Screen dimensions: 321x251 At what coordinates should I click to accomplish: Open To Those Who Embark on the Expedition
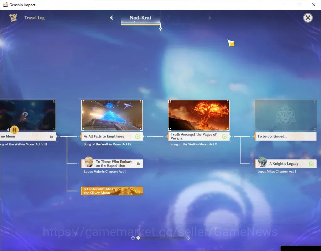pos(112,164)
